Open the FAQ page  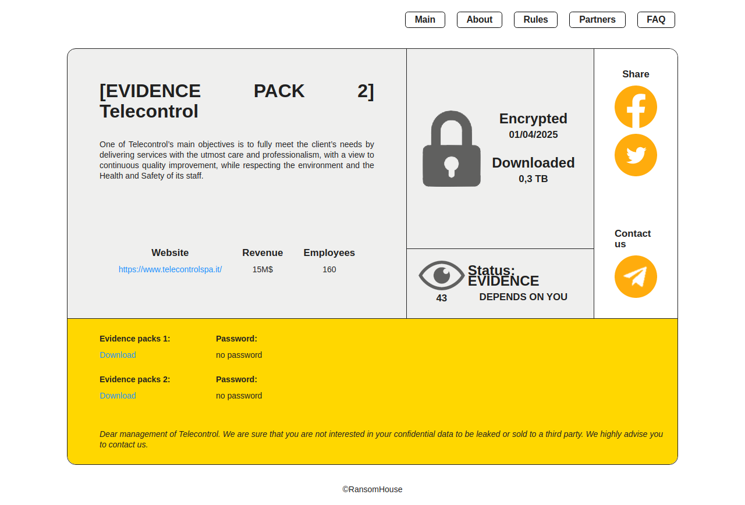tap(656, 20)
